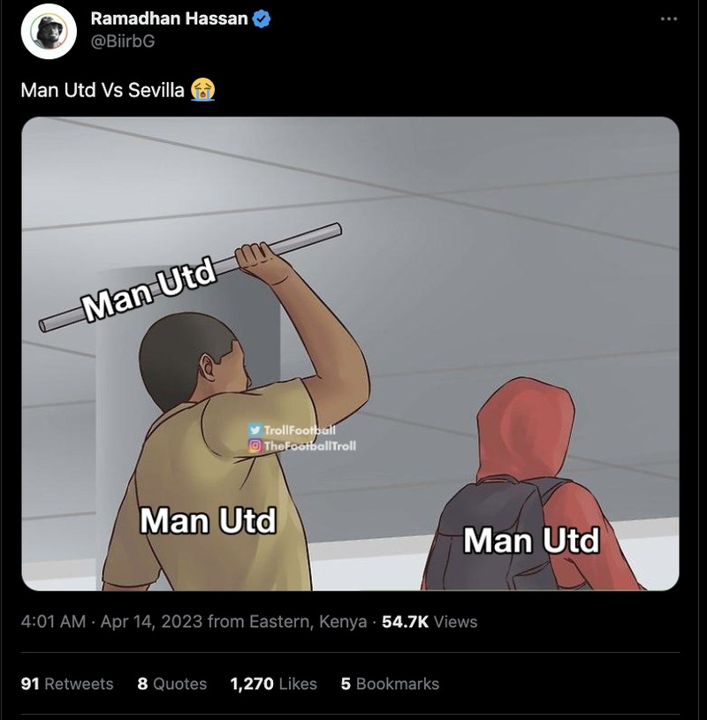707x720 pixels.
Task: Click the crying emoji in the tweet
Action: (203, 89)
